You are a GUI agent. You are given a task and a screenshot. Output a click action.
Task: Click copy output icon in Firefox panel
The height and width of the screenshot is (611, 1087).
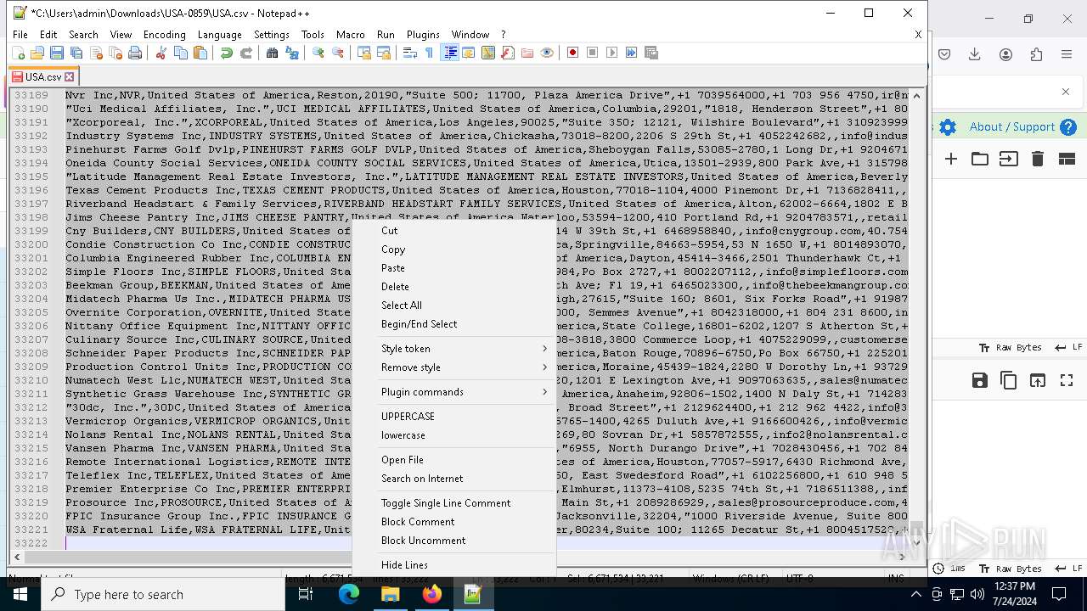1009,380
